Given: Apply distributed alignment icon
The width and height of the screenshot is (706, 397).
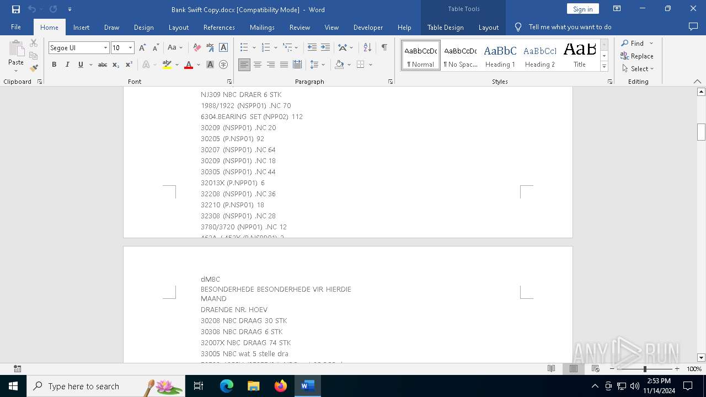Looking at the screenshot, I should pyautogui.click(x=297, y=65).
